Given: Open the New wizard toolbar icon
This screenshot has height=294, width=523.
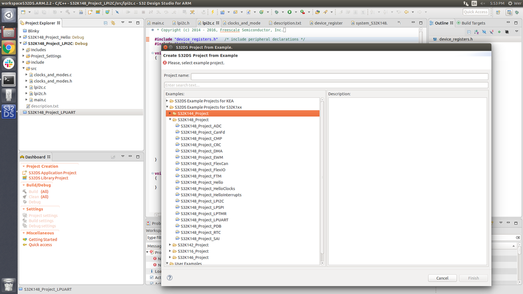Looking at the screenshot, I should pyautogui.click(x=23, y=12).
